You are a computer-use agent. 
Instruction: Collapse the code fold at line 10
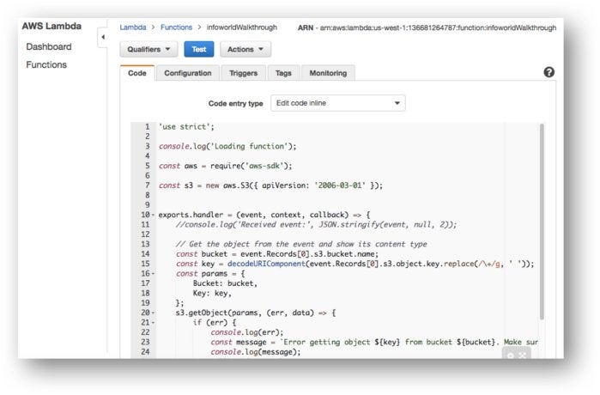pos(153,216)
